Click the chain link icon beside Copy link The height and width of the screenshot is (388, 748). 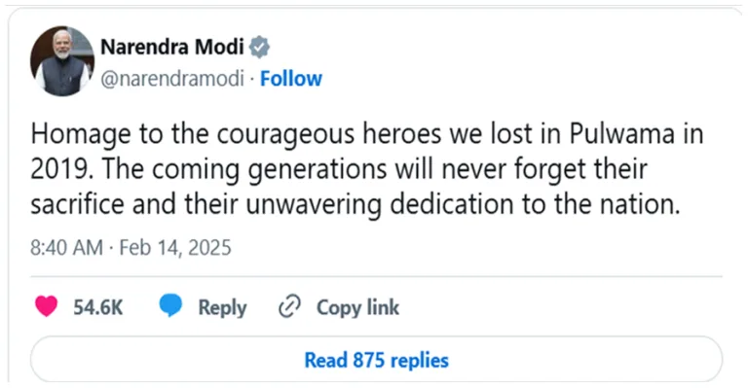point(289,306)
